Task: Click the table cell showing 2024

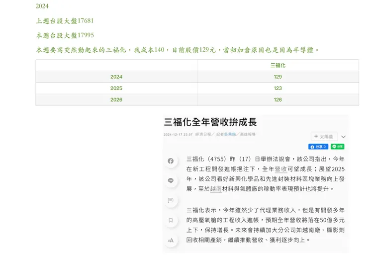Action: 116,77
